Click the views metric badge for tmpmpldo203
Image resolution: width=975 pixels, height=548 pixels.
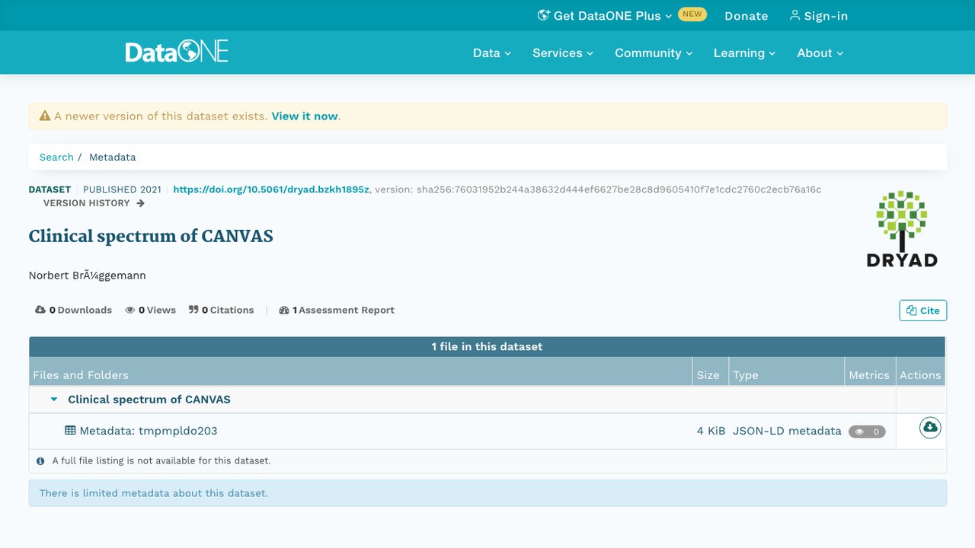tap(867, 432)
